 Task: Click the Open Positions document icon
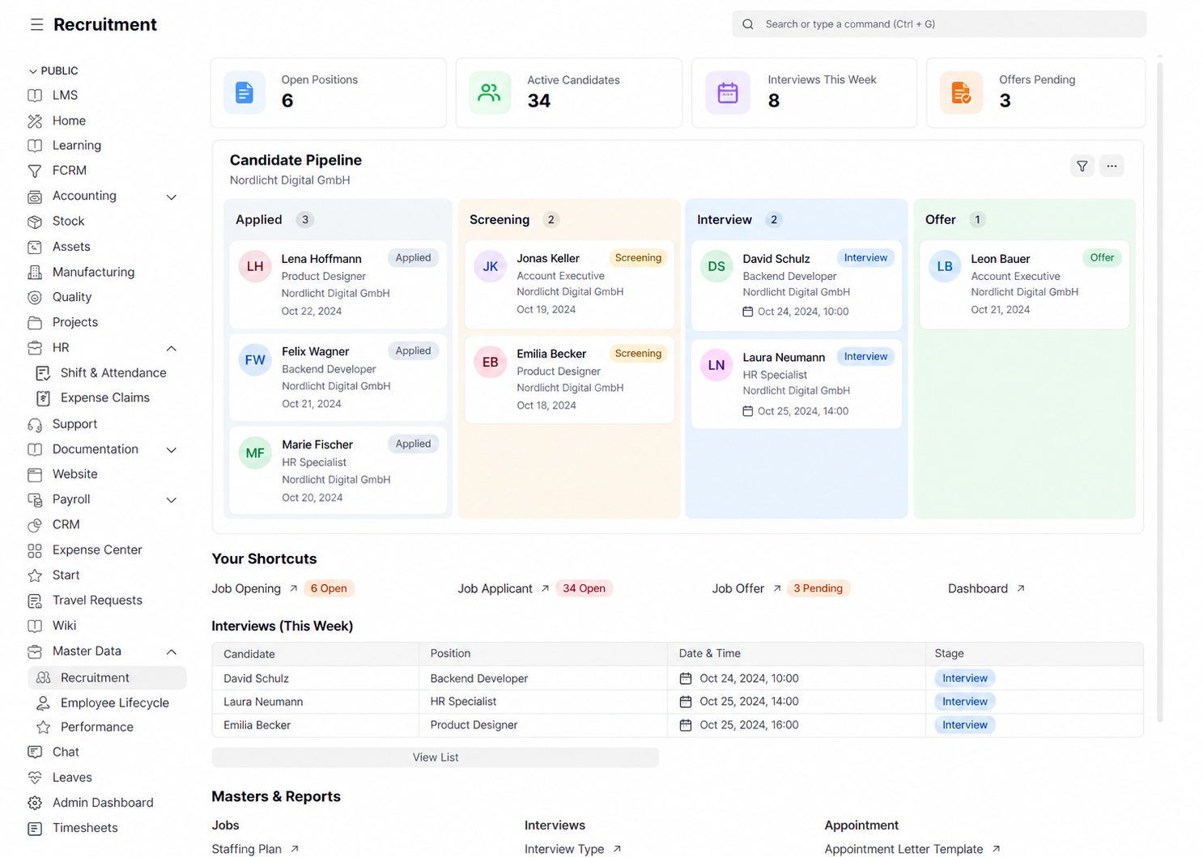click(x=244, y=92)
